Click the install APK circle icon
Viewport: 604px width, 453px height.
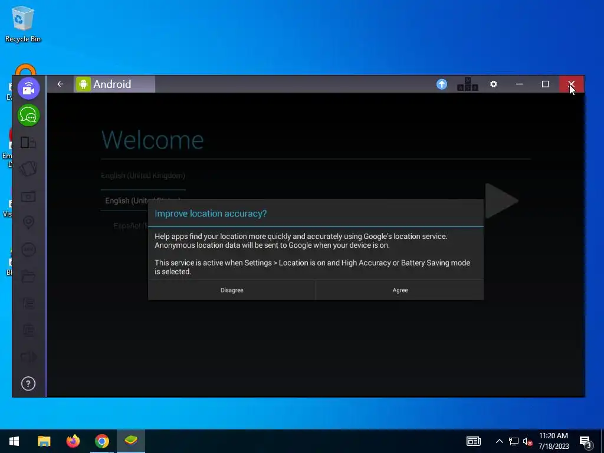(x=28, y=250)
